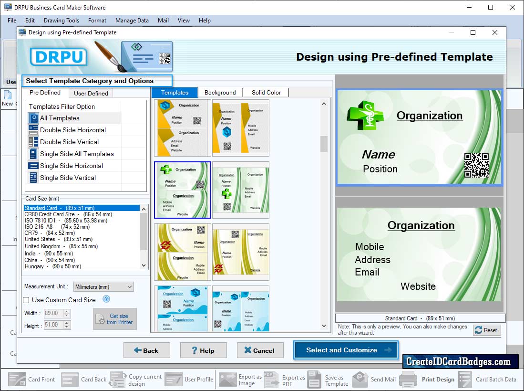Enable the Use Custom Card Size checkbox
The image size is (524, 391).
[x=26, y=300]
